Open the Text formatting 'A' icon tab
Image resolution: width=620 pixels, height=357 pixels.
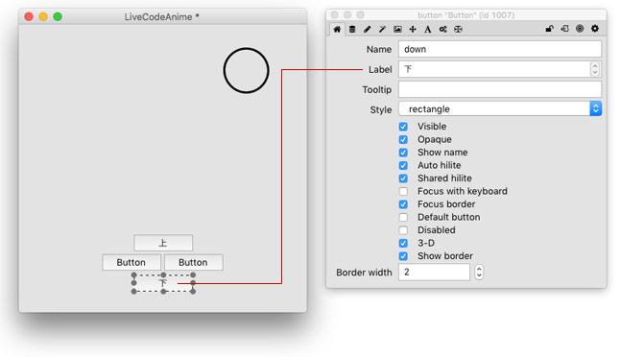pos(427,29)
